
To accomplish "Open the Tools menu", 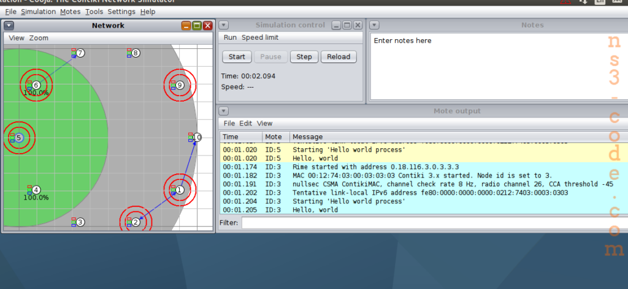I will tap(94, 12).
